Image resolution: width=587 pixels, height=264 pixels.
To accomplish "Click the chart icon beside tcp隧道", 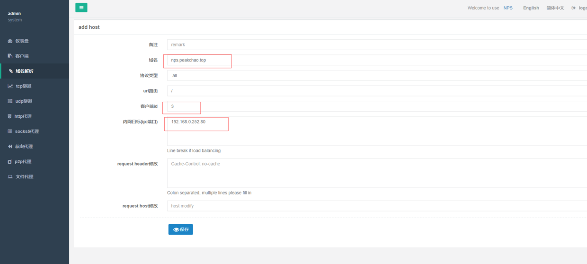I will tap(10, 86).
